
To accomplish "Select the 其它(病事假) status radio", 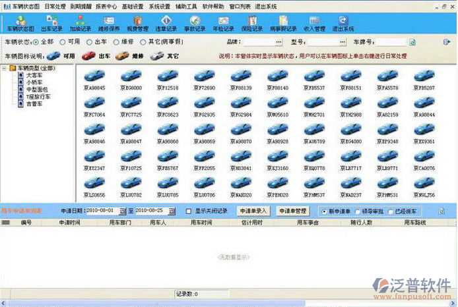I will (x=143, y=42).
